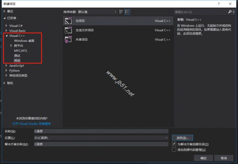Expand the 最近 section
This screenshot has width=238, height=164.
pyautogui.click(x=4, y=11)
